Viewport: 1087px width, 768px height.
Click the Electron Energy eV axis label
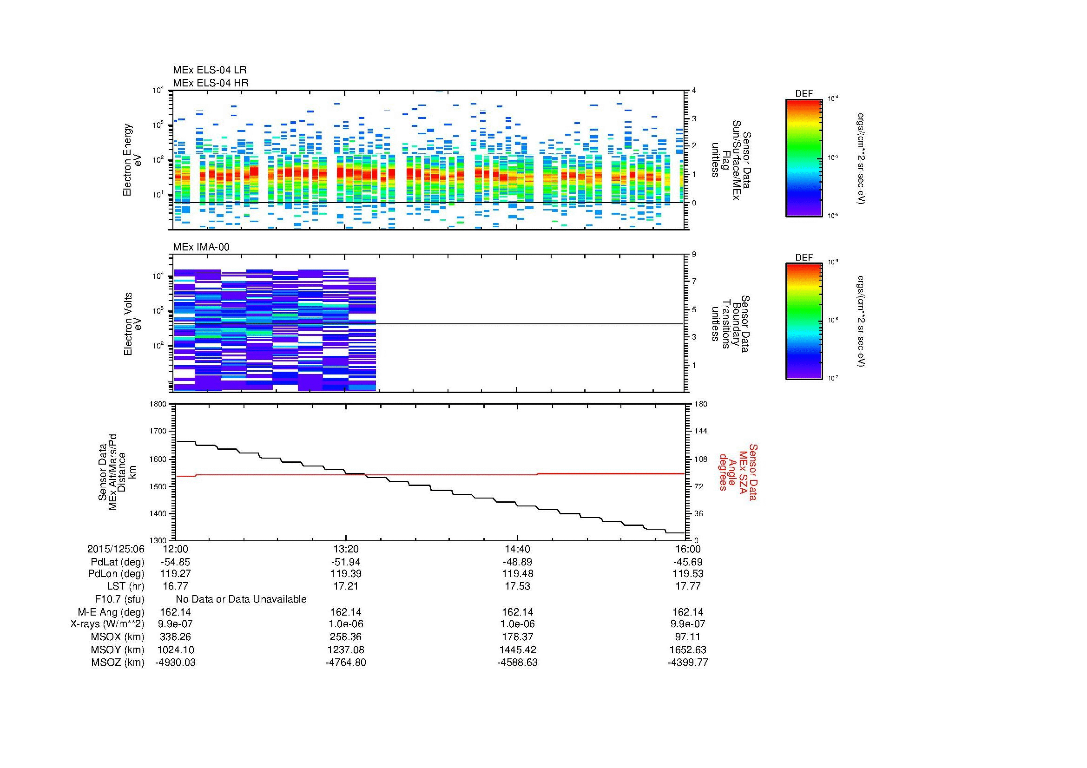132,160
